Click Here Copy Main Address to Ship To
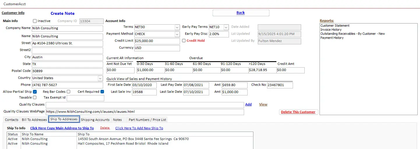420x149 pixels. click(x=62, y=128)
